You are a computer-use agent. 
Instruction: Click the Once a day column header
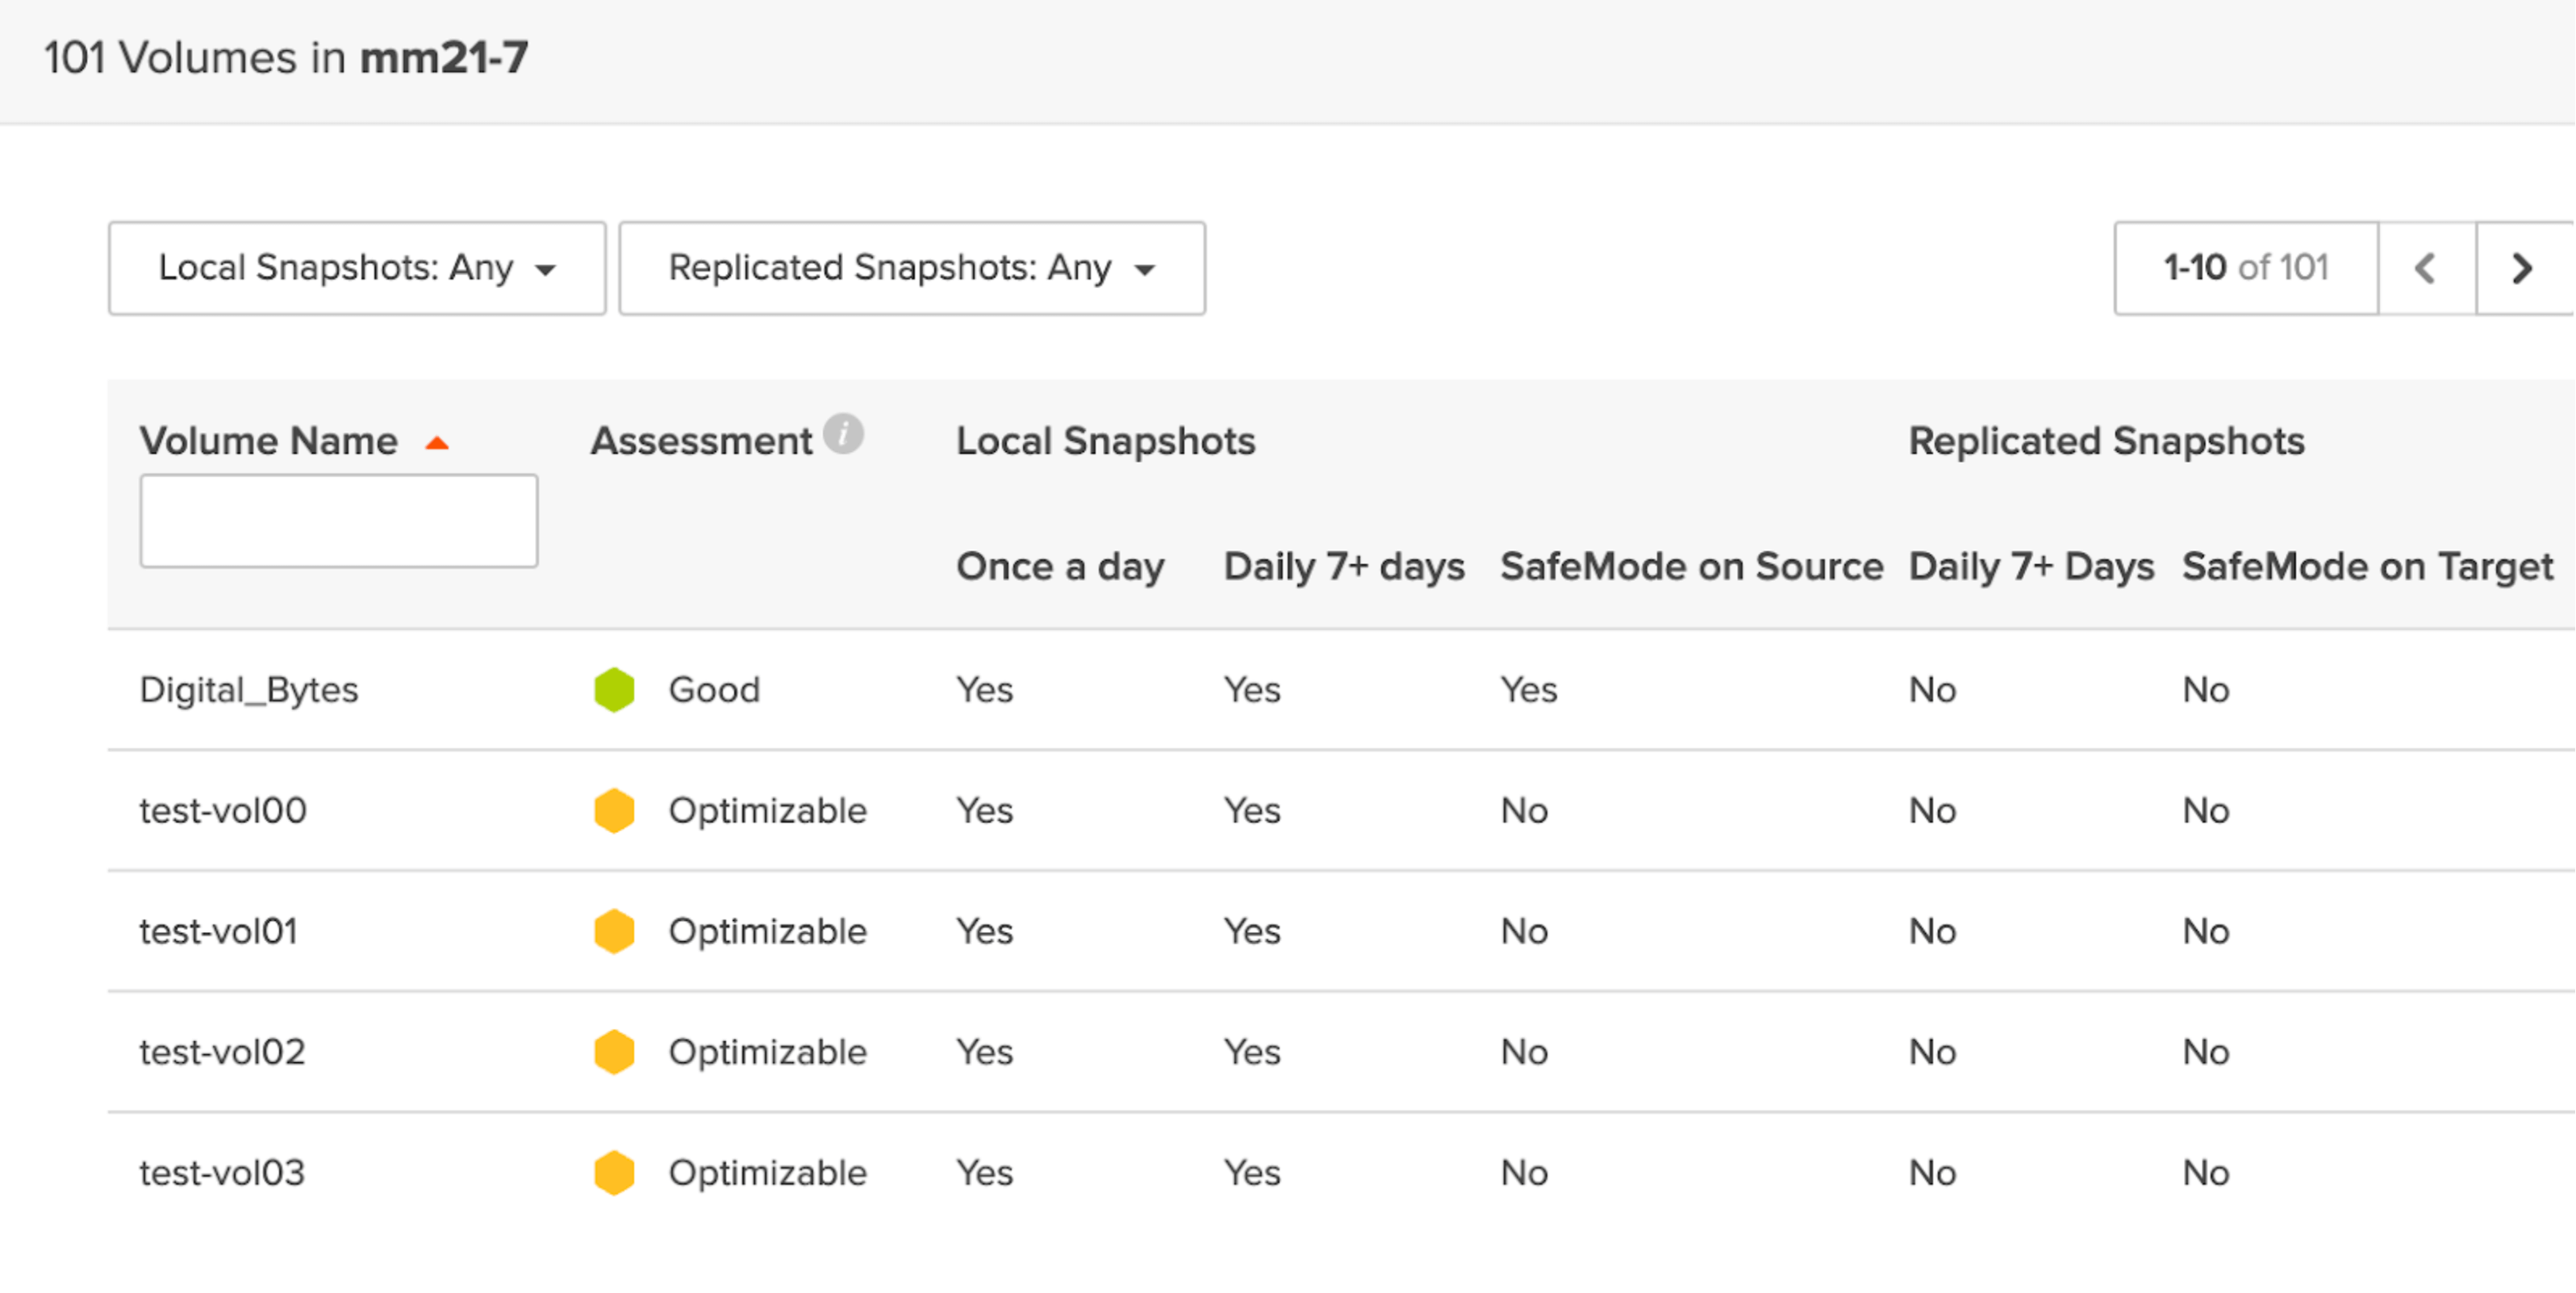(1060, 567)
